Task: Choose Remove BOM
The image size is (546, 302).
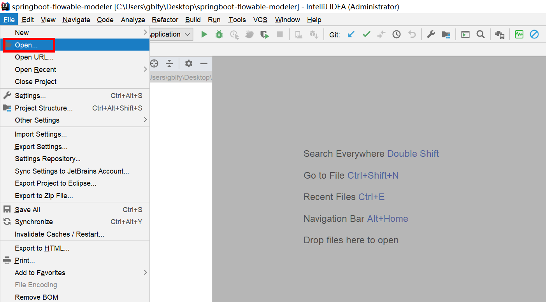Action: [x=75, y=297]
